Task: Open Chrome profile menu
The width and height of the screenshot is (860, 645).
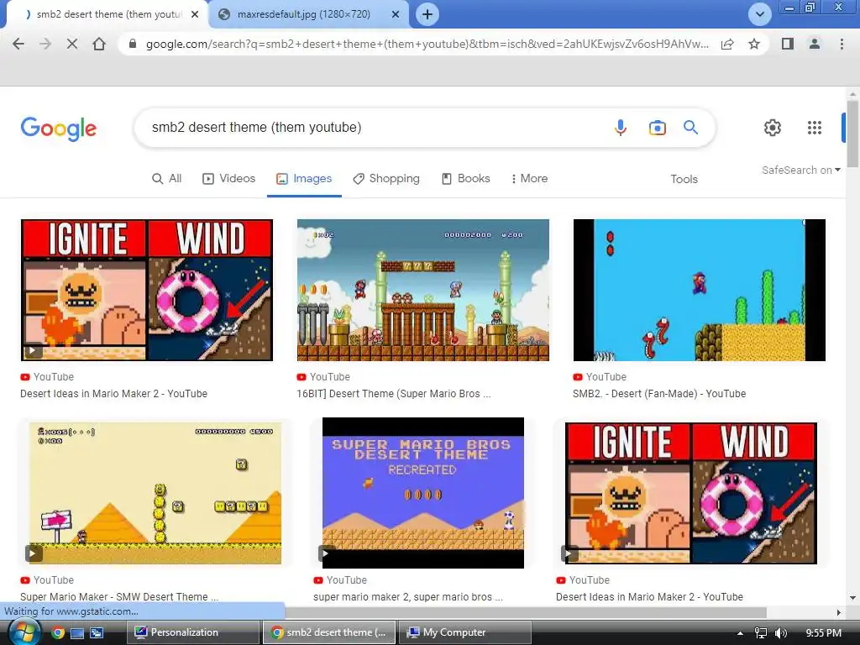Action: tap(815, 44)
